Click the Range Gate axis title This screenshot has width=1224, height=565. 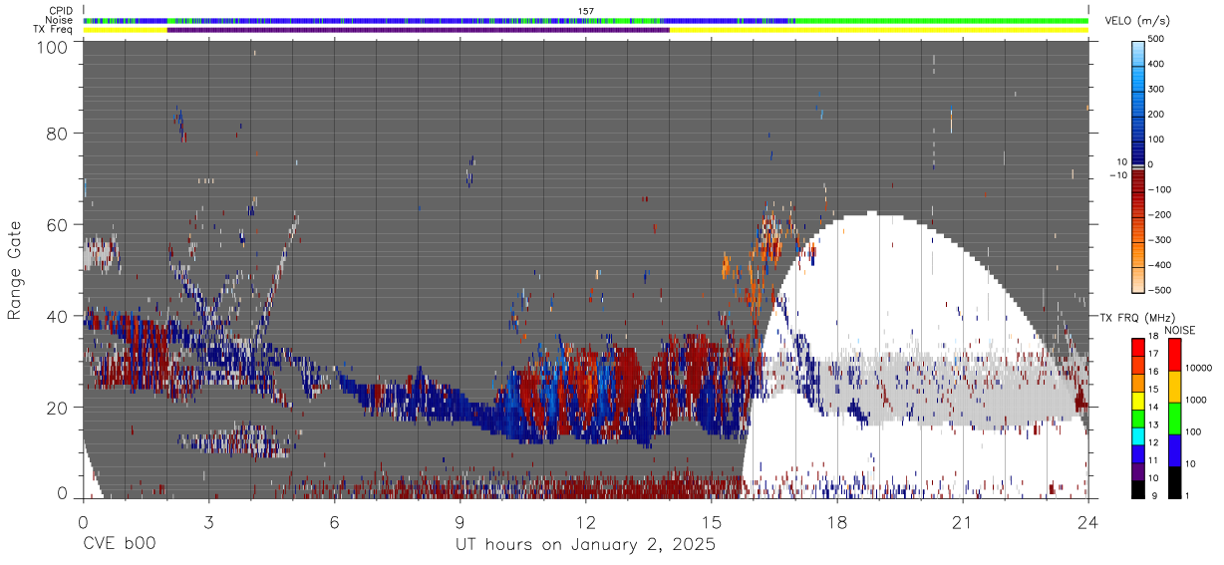coord(15,271)
